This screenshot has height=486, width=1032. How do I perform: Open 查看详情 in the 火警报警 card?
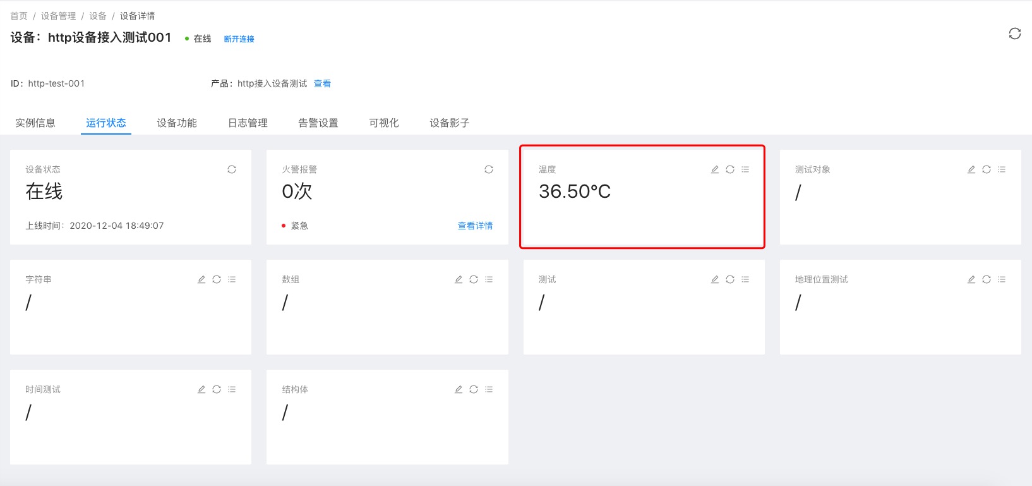tap(475, 226)
